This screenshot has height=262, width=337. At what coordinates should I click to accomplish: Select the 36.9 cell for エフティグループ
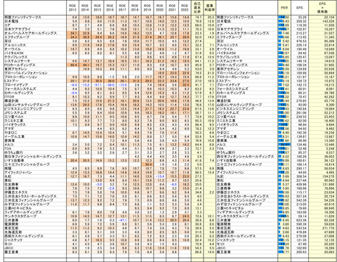click(85, 37)
